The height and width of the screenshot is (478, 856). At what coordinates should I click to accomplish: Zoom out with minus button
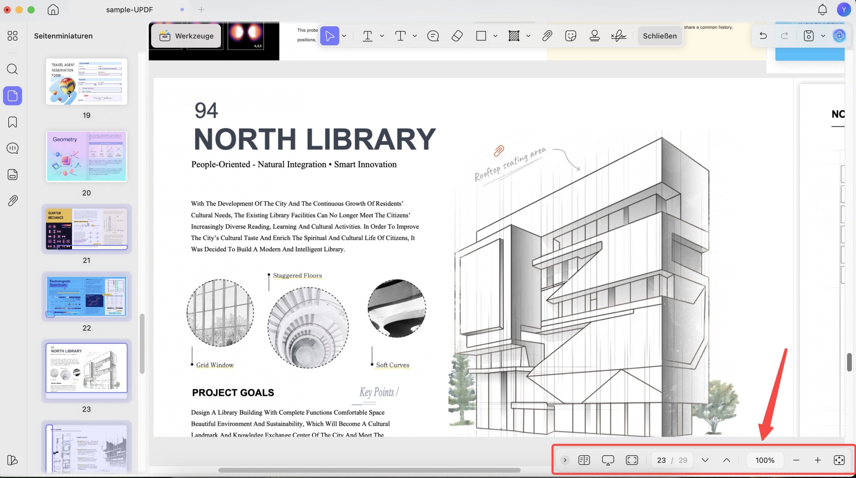(796, 460)
